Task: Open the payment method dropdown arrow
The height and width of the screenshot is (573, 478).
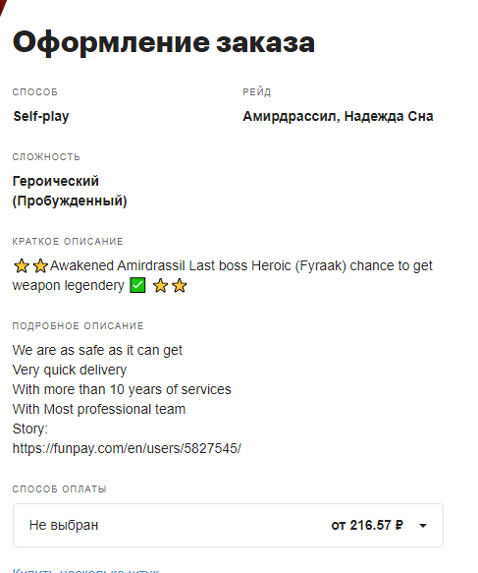Action: [x=423, y=526]
